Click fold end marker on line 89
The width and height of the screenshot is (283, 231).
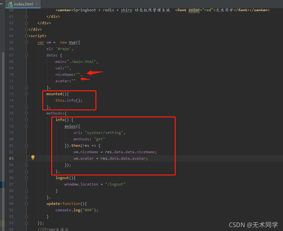coord(26,197)
